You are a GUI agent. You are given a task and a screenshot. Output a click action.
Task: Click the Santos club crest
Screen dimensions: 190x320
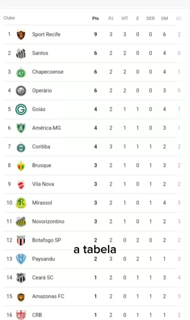[x=21, y=53]
